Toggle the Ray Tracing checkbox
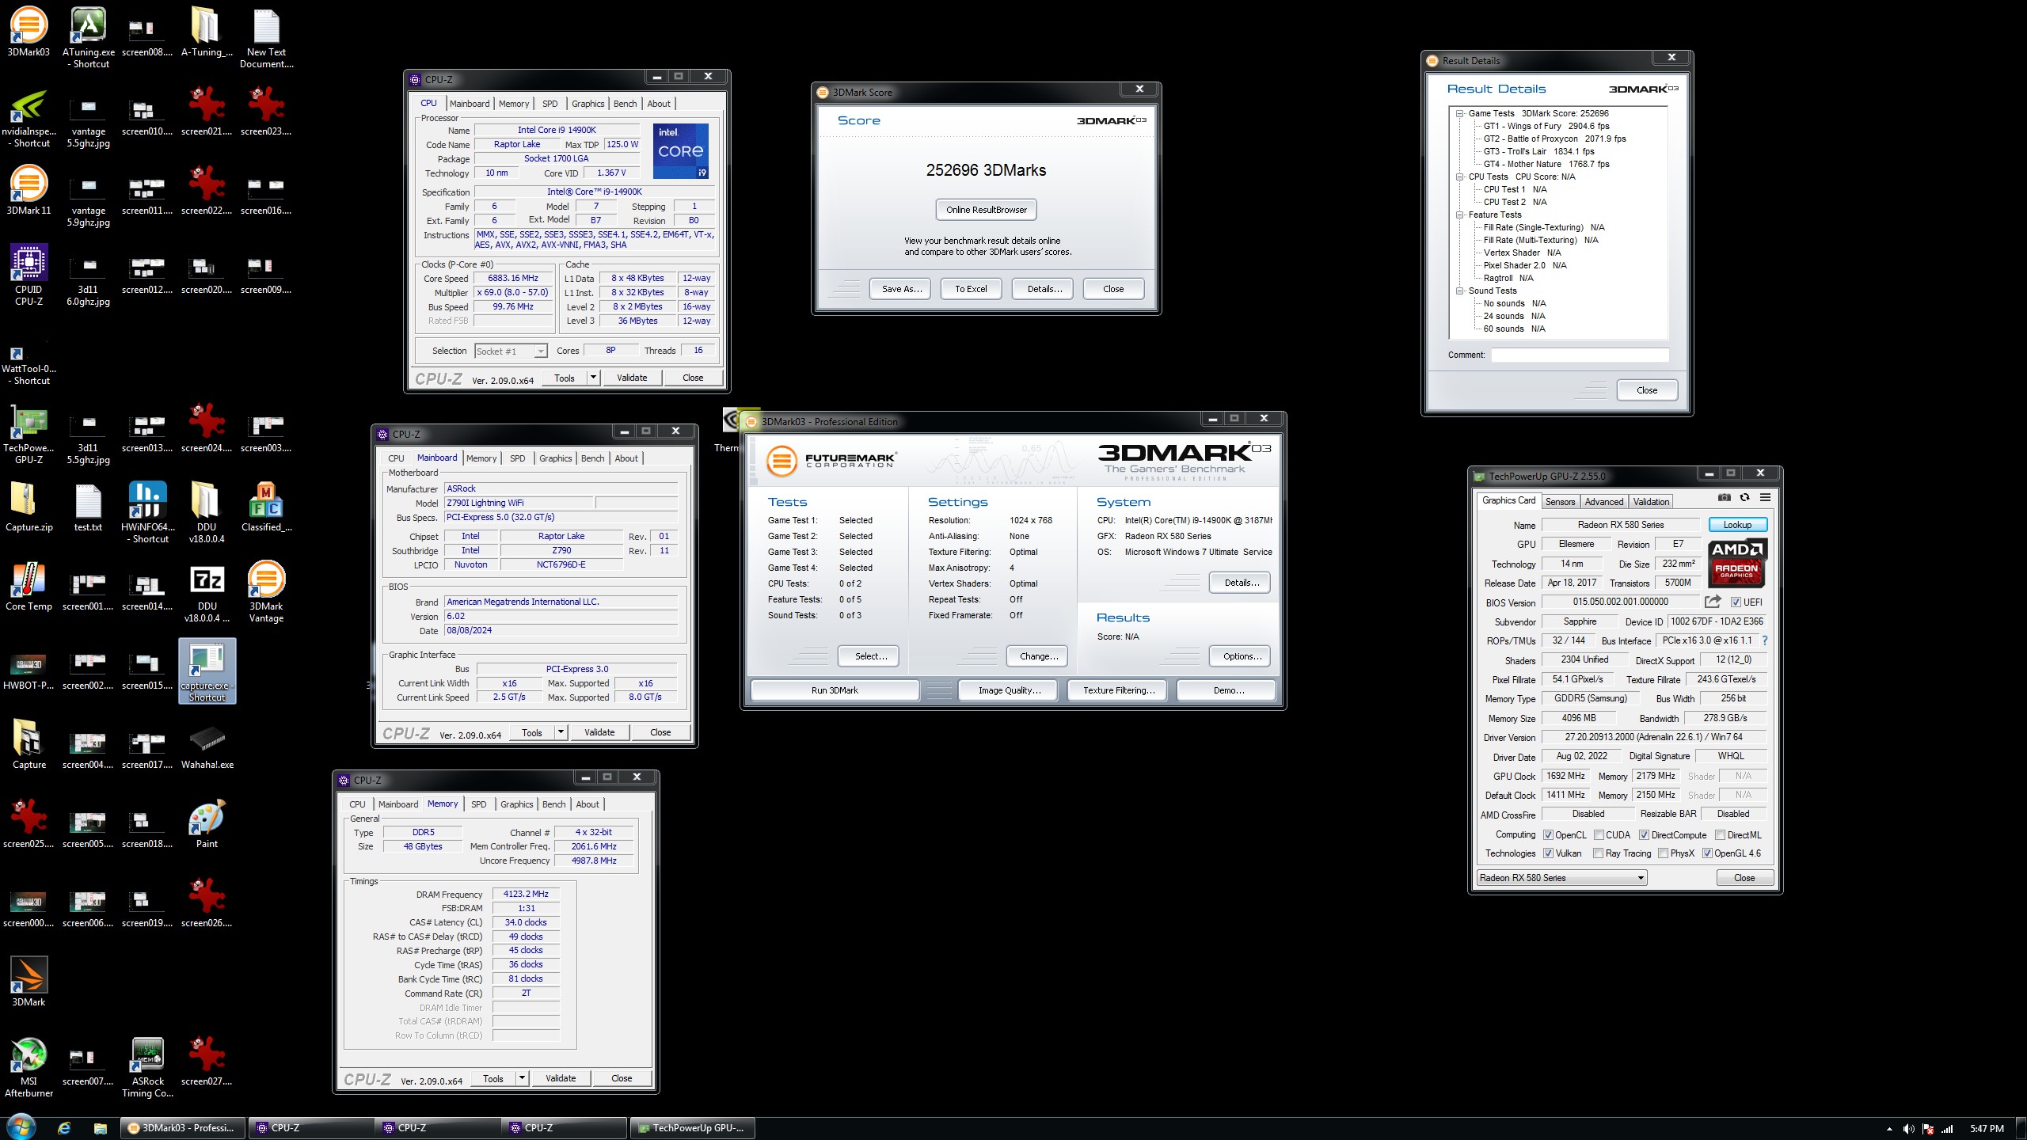Image resolution: width=2027 pixels, height=1140 pixels. coord(1598,853)
